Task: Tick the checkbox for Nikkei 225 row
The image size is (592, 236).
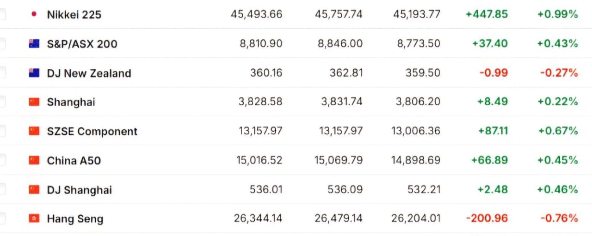Action: (2, 14)
